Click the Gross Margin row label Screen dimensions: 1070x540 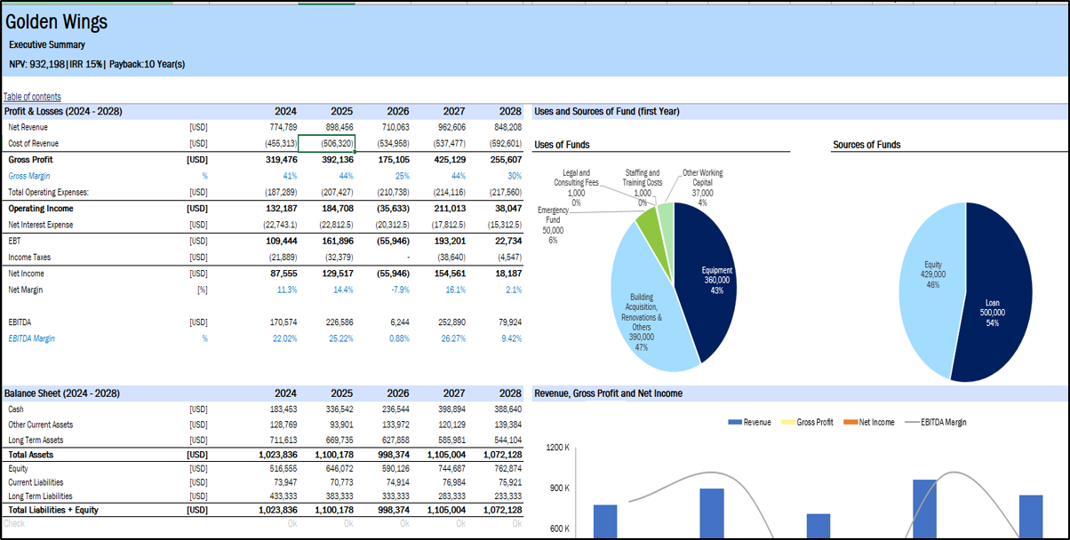28,176
